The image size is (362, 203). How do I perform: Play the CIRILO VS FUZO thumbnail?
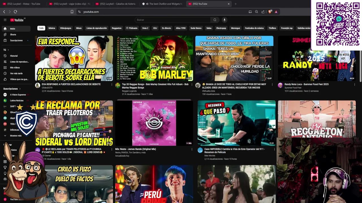(74, 184)
